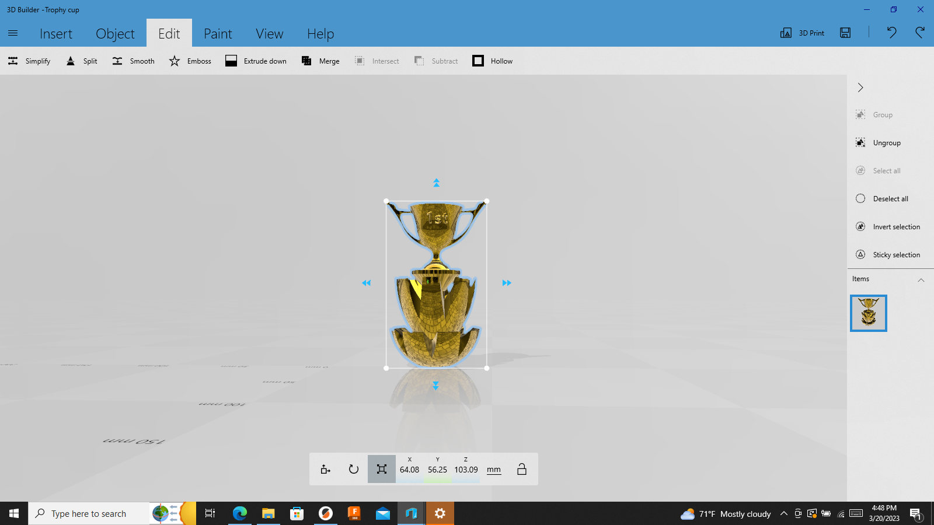This screenshot has height=525, width=934.
Task: Enable Sticky selection mode
Action: point(889,254)
